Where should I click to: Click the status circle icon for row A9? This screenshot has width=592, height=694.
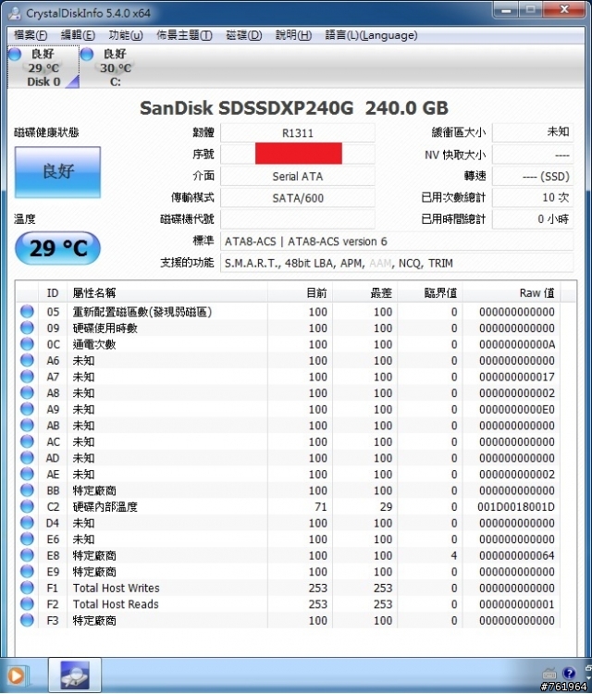27,408
